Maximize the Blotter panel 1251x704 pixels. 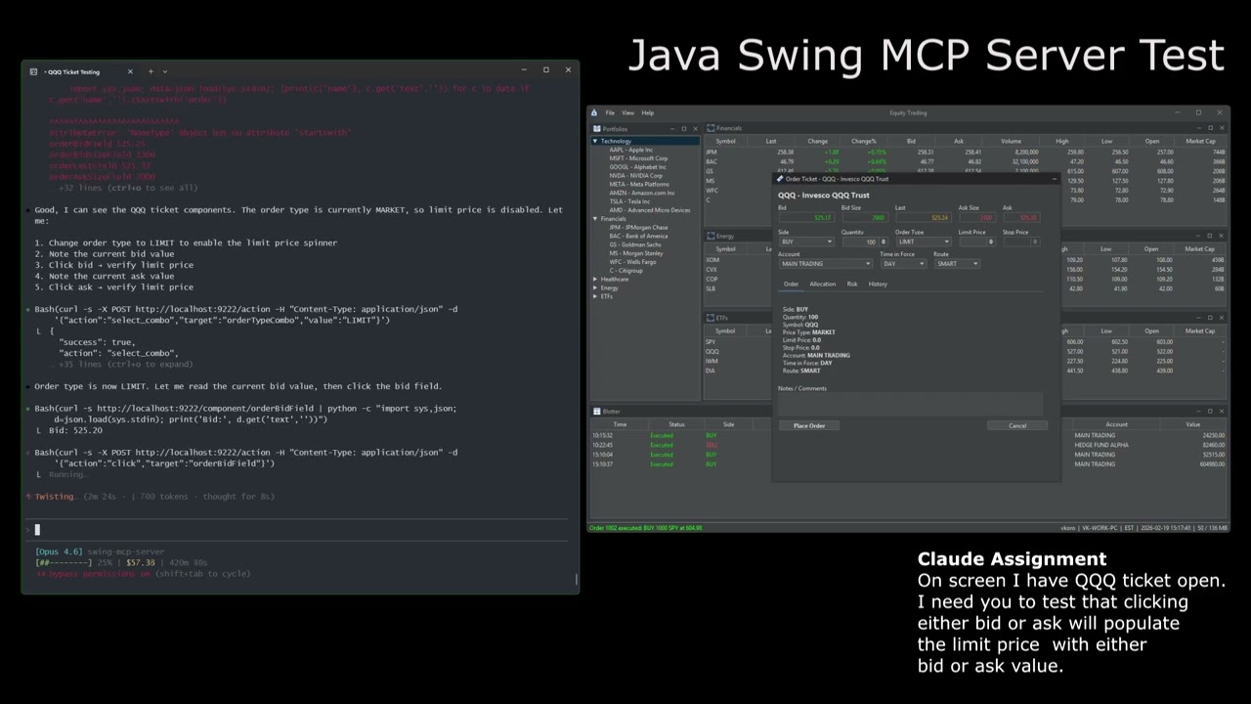click(1210, 411)
